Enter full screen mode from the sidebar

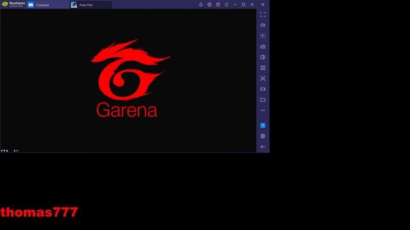pos(263,15)
